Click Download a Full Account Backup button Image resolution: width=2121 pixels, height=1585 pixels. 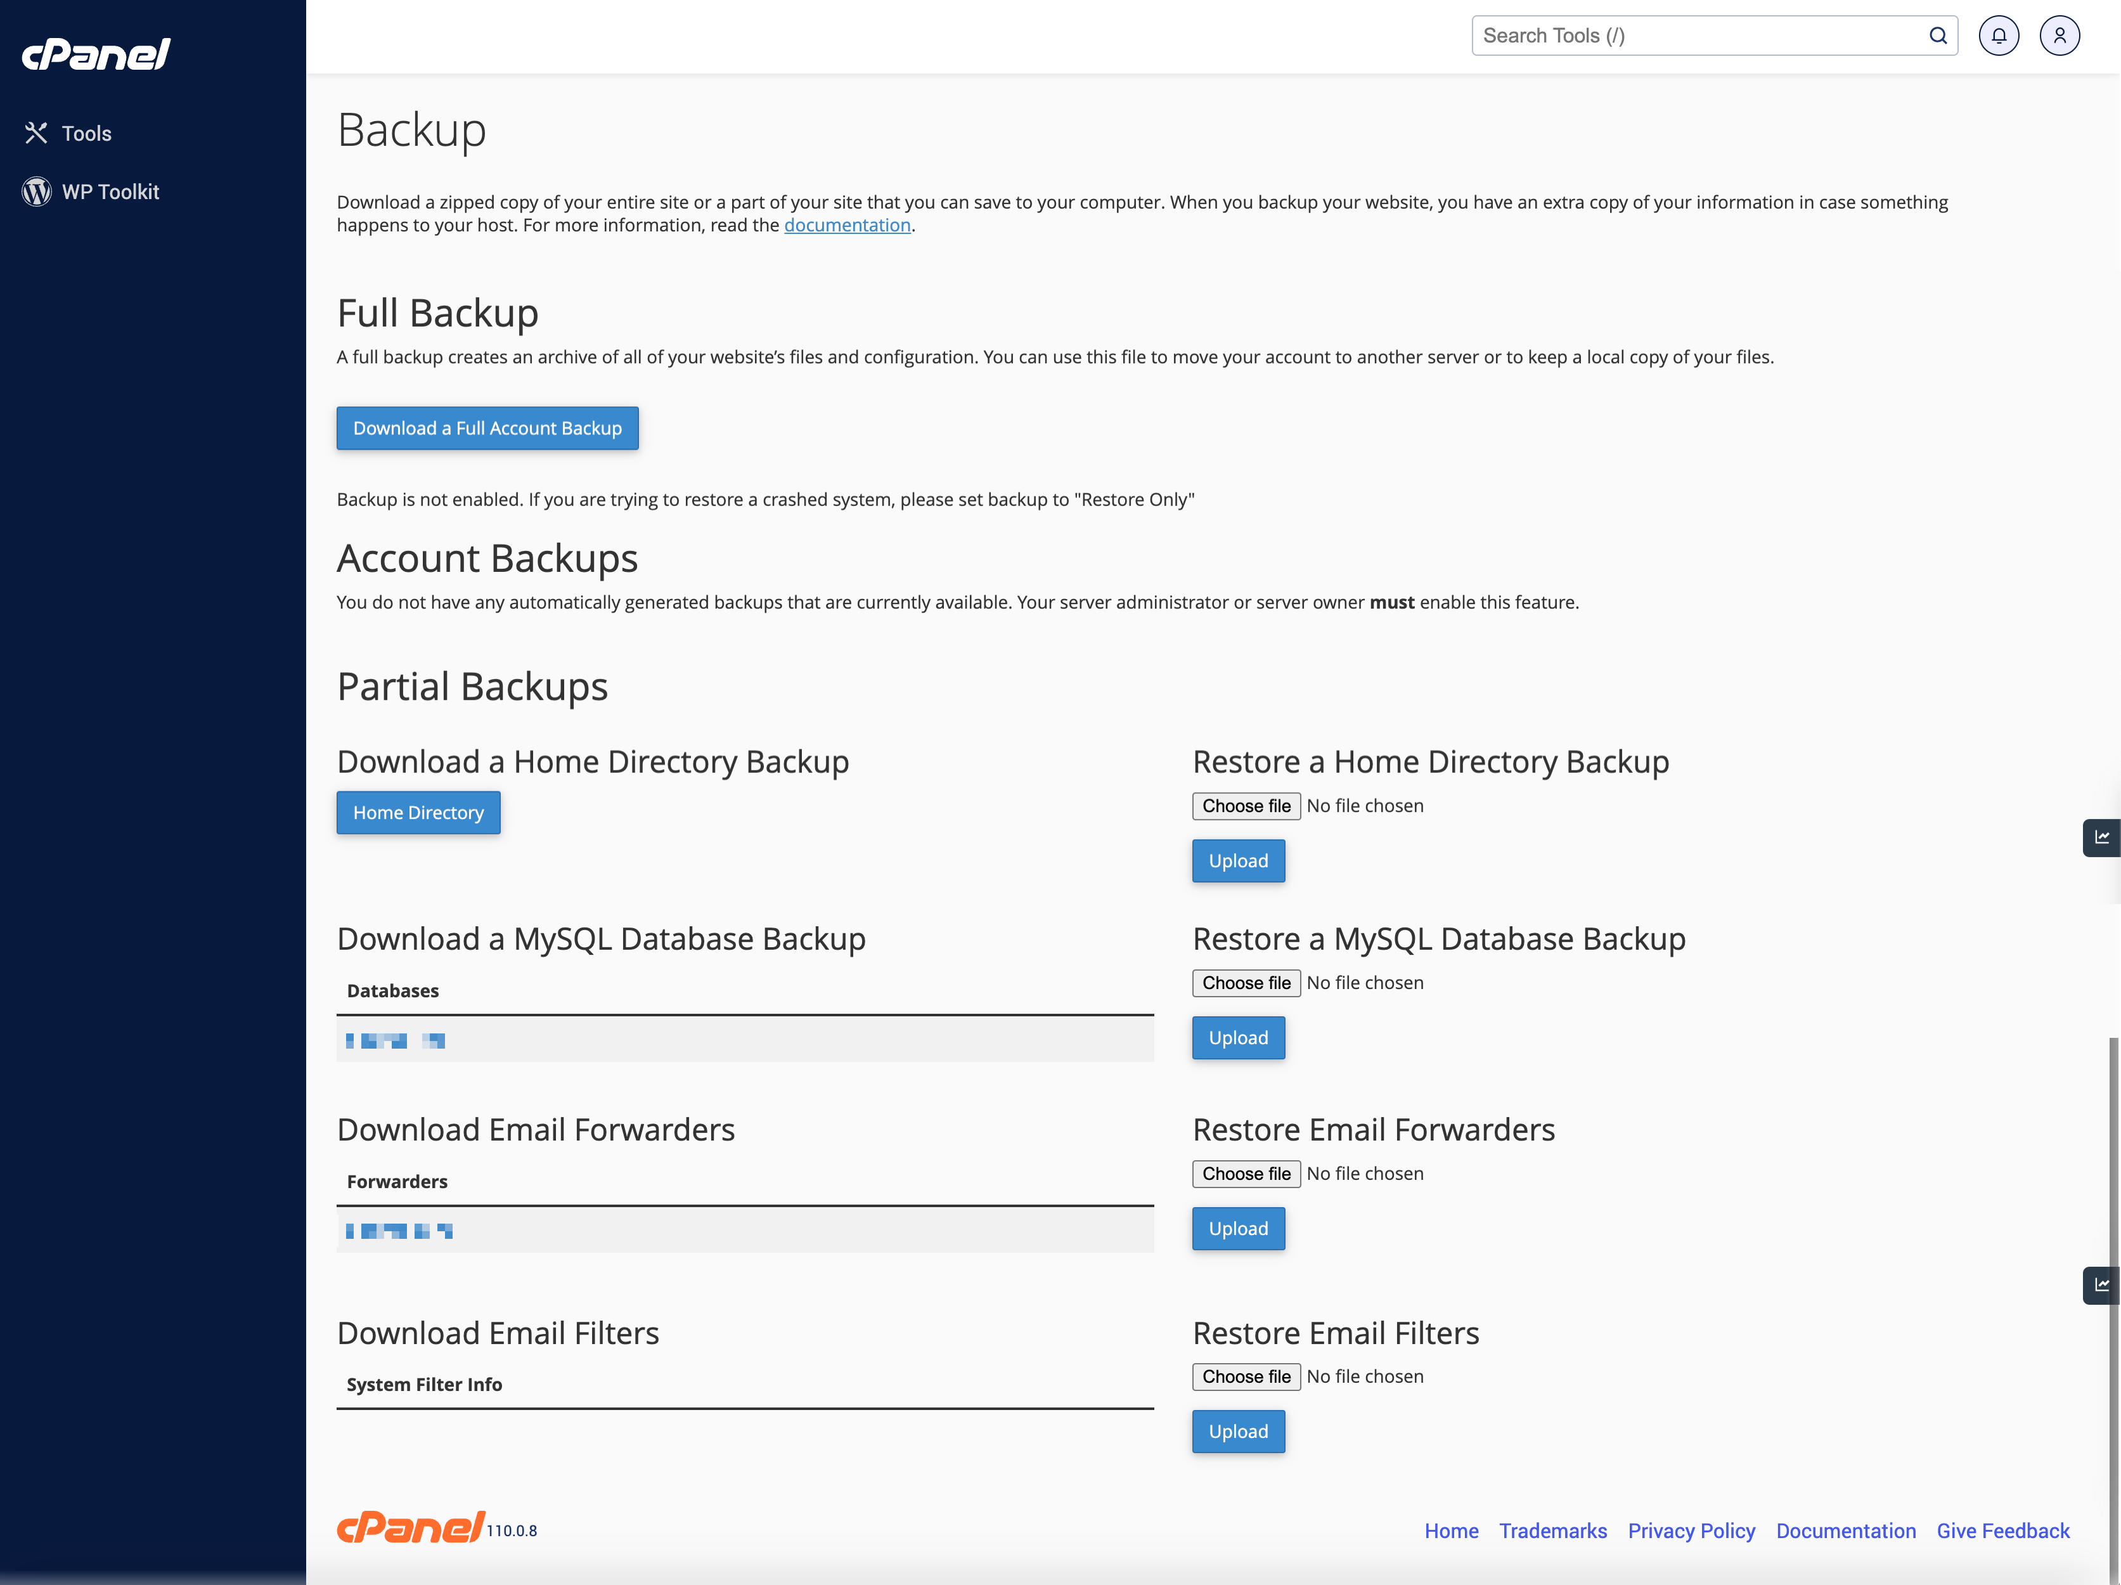pos(488,428)
